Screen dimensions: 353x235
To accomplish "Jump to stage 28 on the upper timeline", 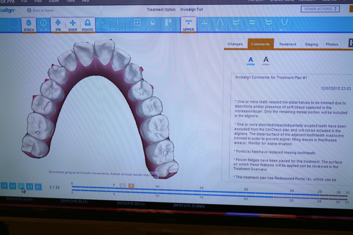I will 319,192.
